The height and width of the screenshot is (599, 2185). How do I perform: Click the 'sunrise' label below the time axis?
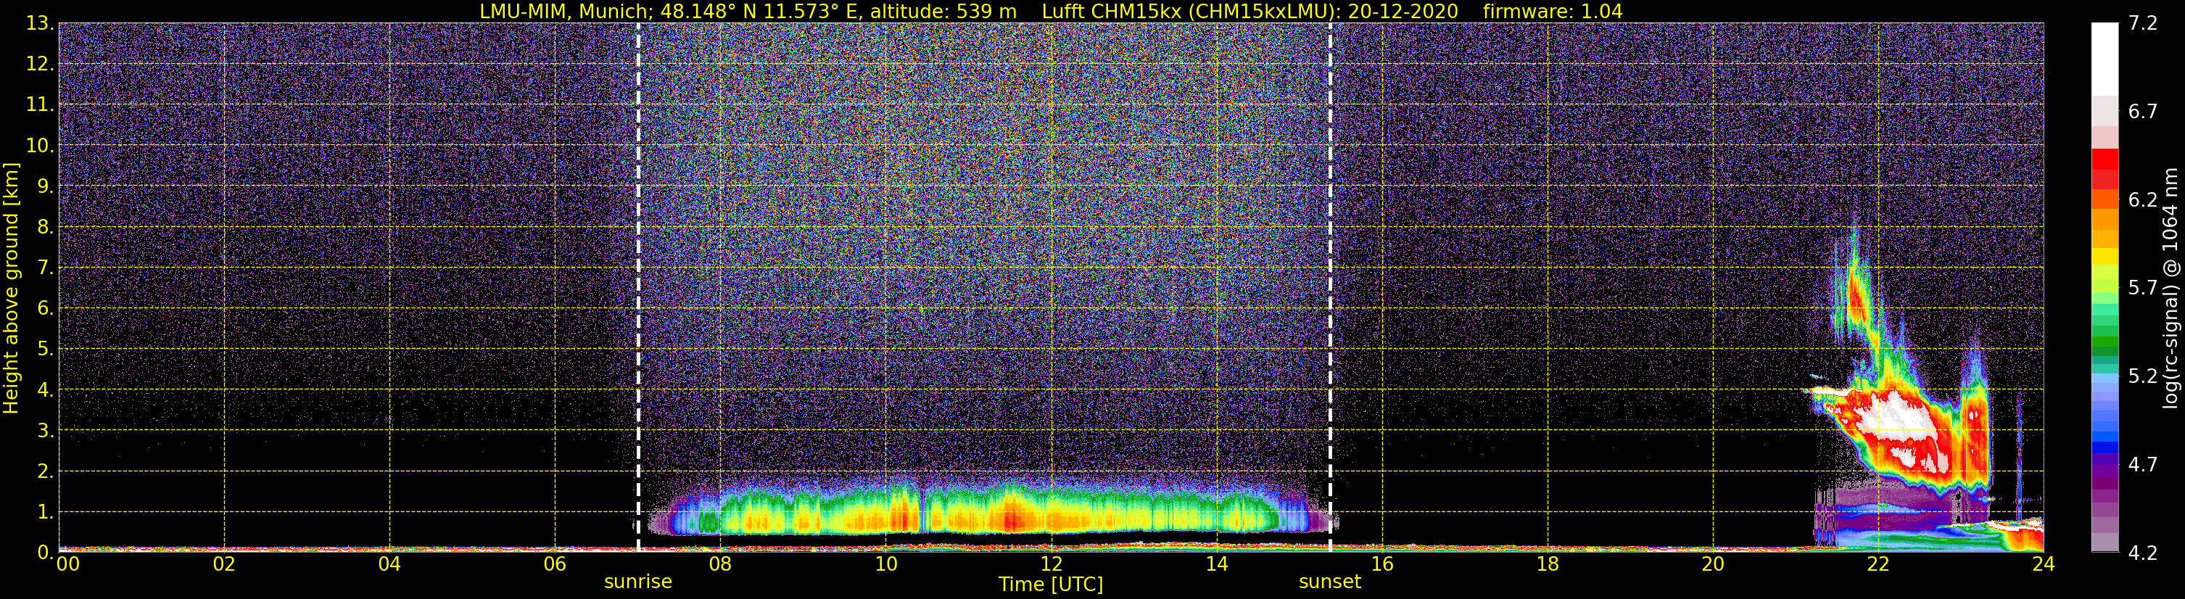pyautogui.click(x=638, y=582)
